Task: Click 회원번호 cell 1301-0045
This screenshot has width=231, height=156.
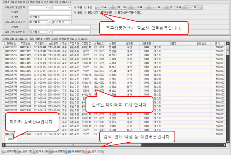Action: 99,59
